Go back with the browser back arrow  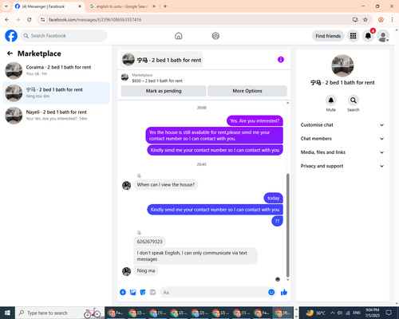tap(7, 19)
